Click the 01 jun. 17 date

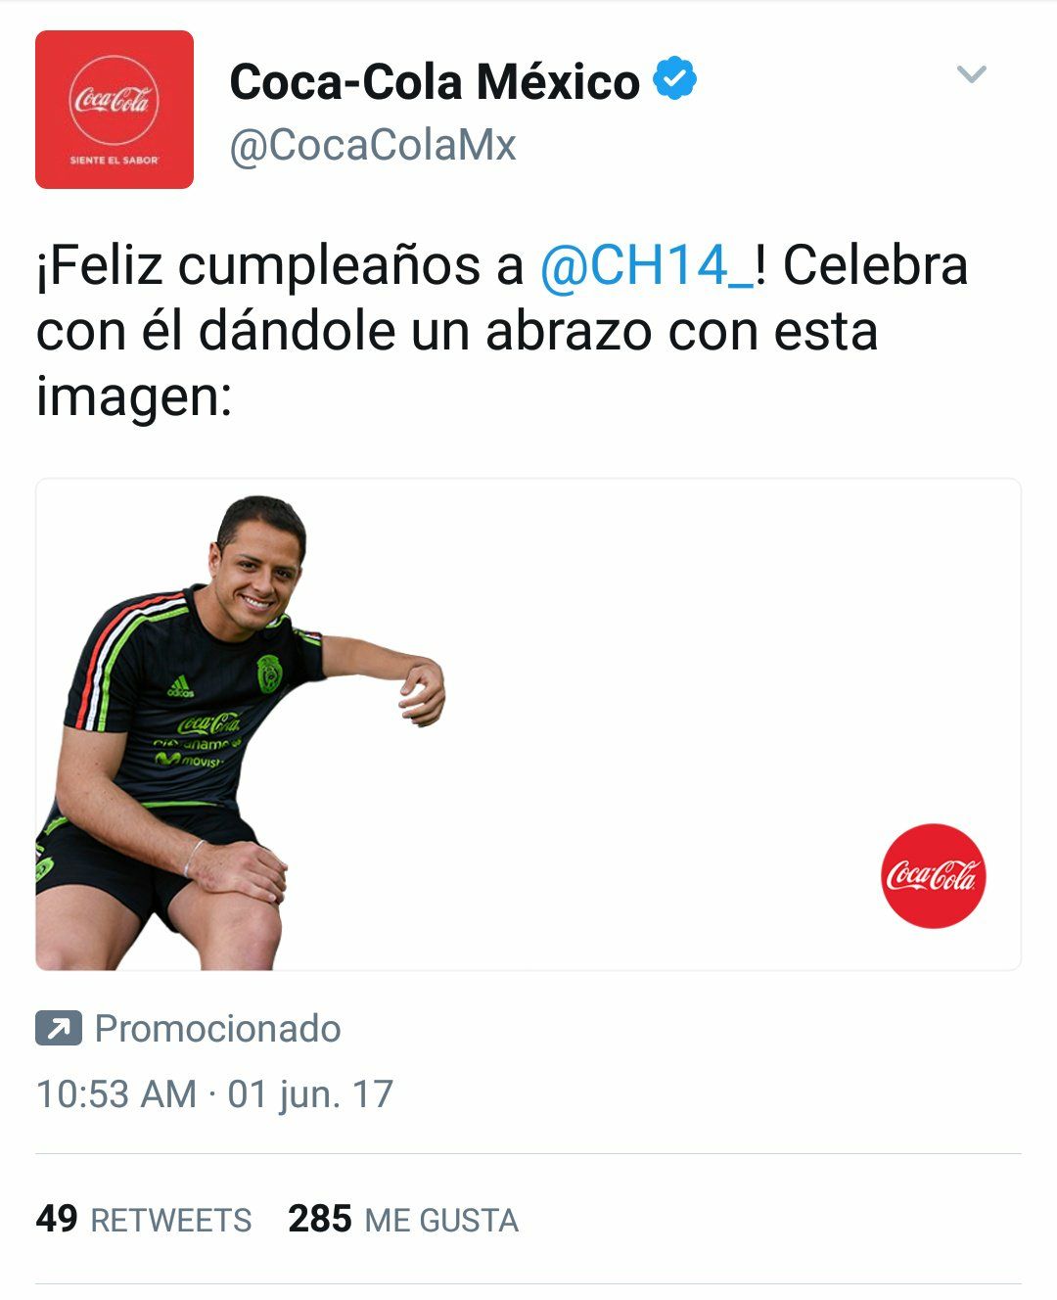point(310,1094)
